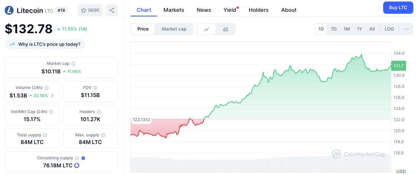The image size is (416, 175).
Task: Click info icon beside Holders
Action: (100, 112)
